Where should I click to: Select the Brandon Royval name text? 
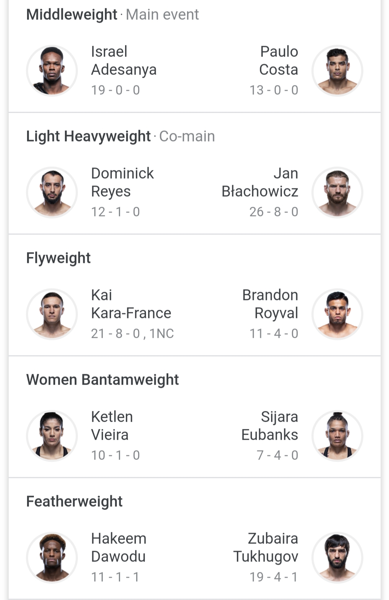(270, 304)
